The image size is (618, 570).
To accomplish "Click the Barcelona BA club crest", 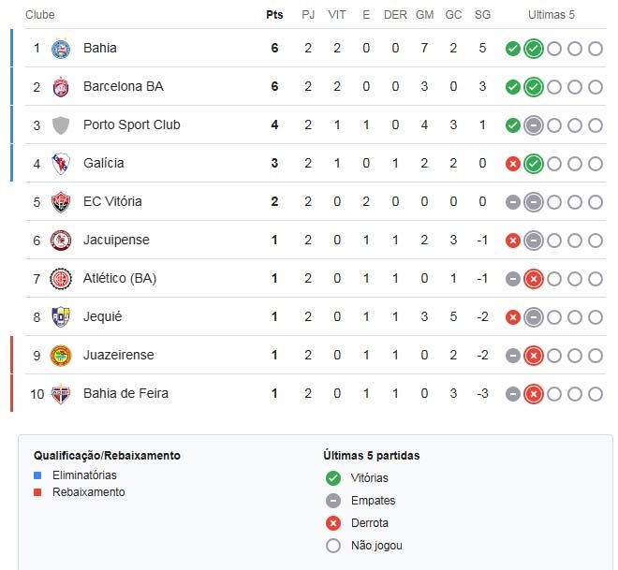I will coord(61,86).
